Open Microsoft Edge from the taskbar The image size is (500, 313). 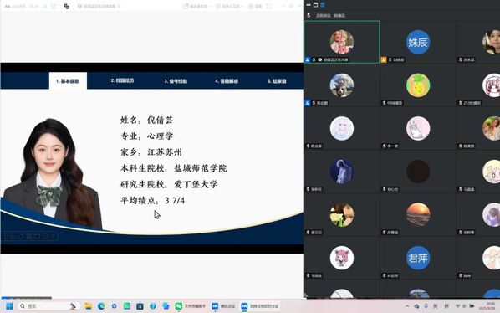point(101,306)
